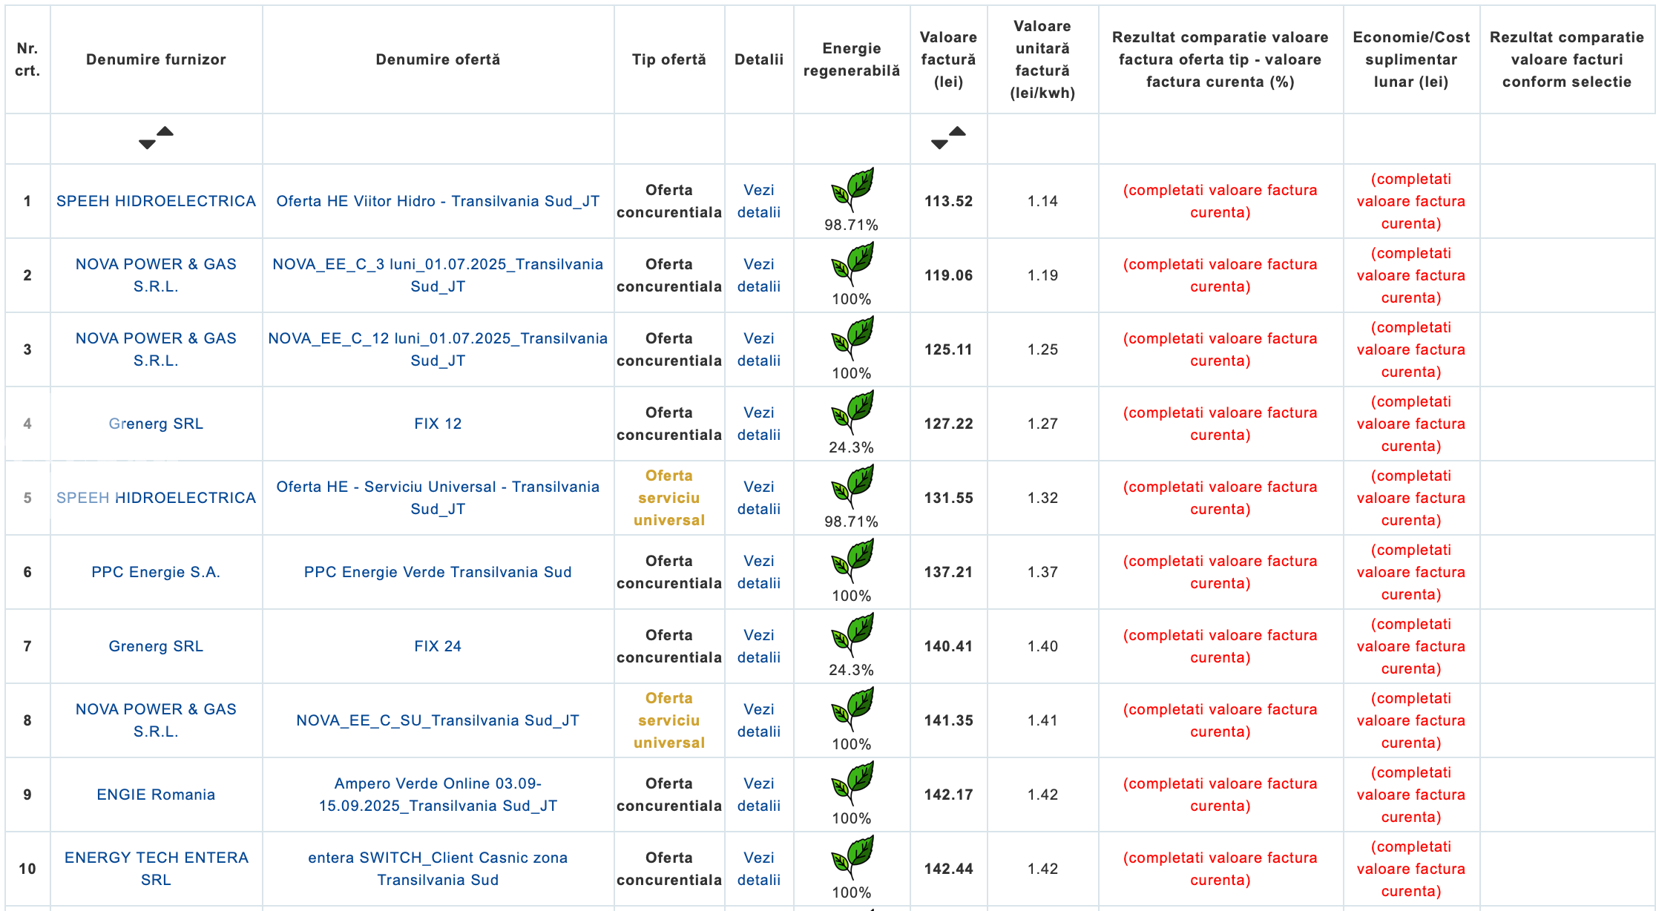
Task: Click green leaf icon for row 113.52... row 5
Action: (x=852, y=487)
